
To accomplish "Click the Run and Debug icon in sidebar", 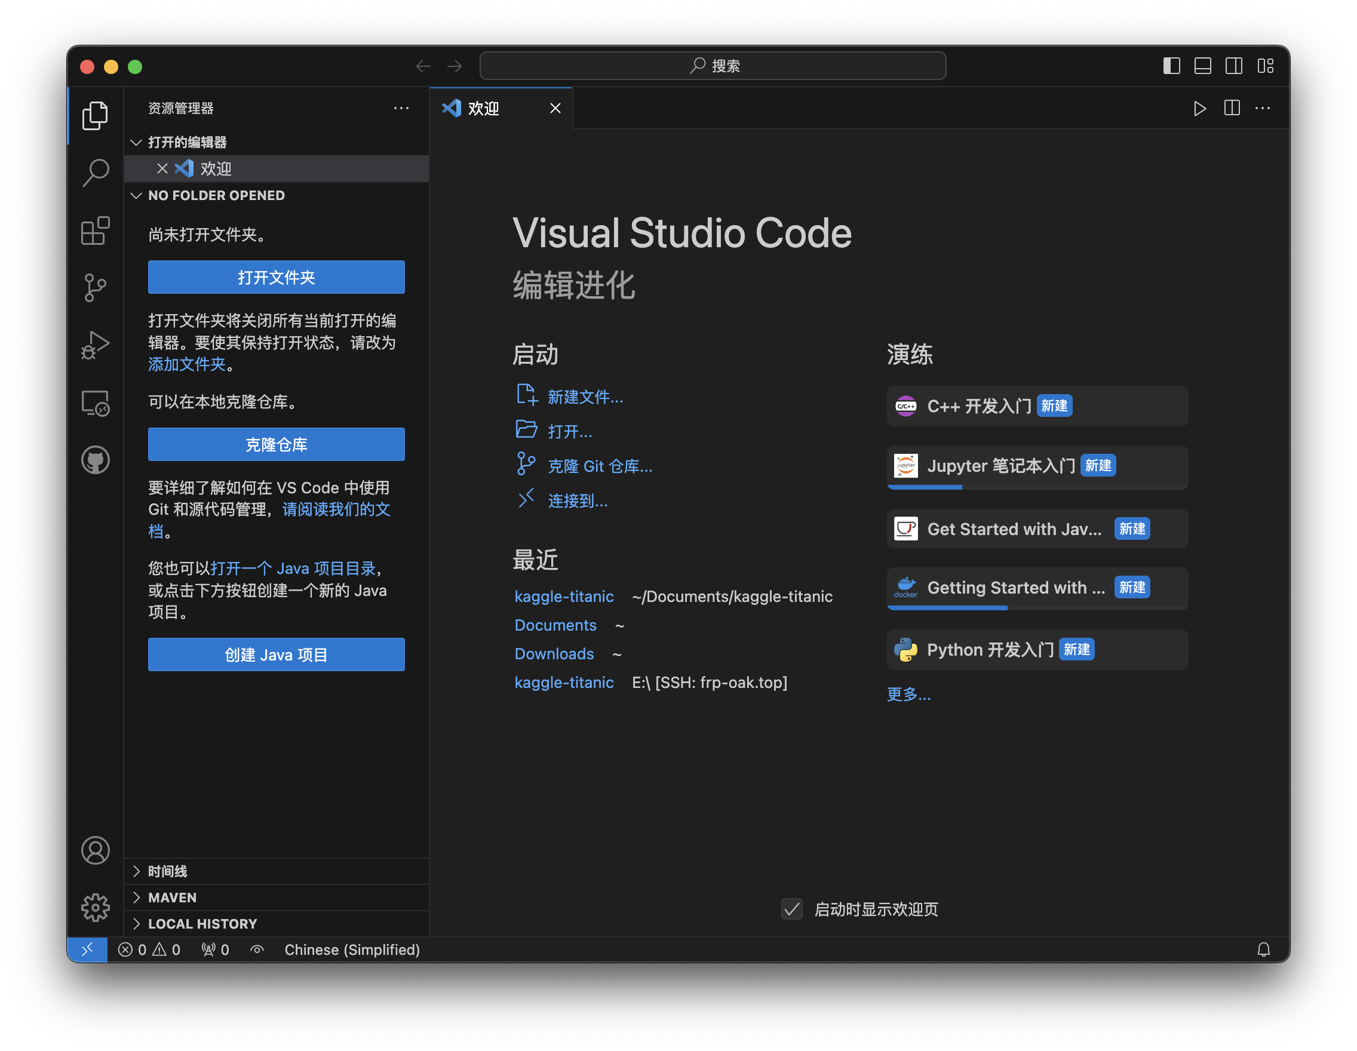I will click(x=95, y=342).
